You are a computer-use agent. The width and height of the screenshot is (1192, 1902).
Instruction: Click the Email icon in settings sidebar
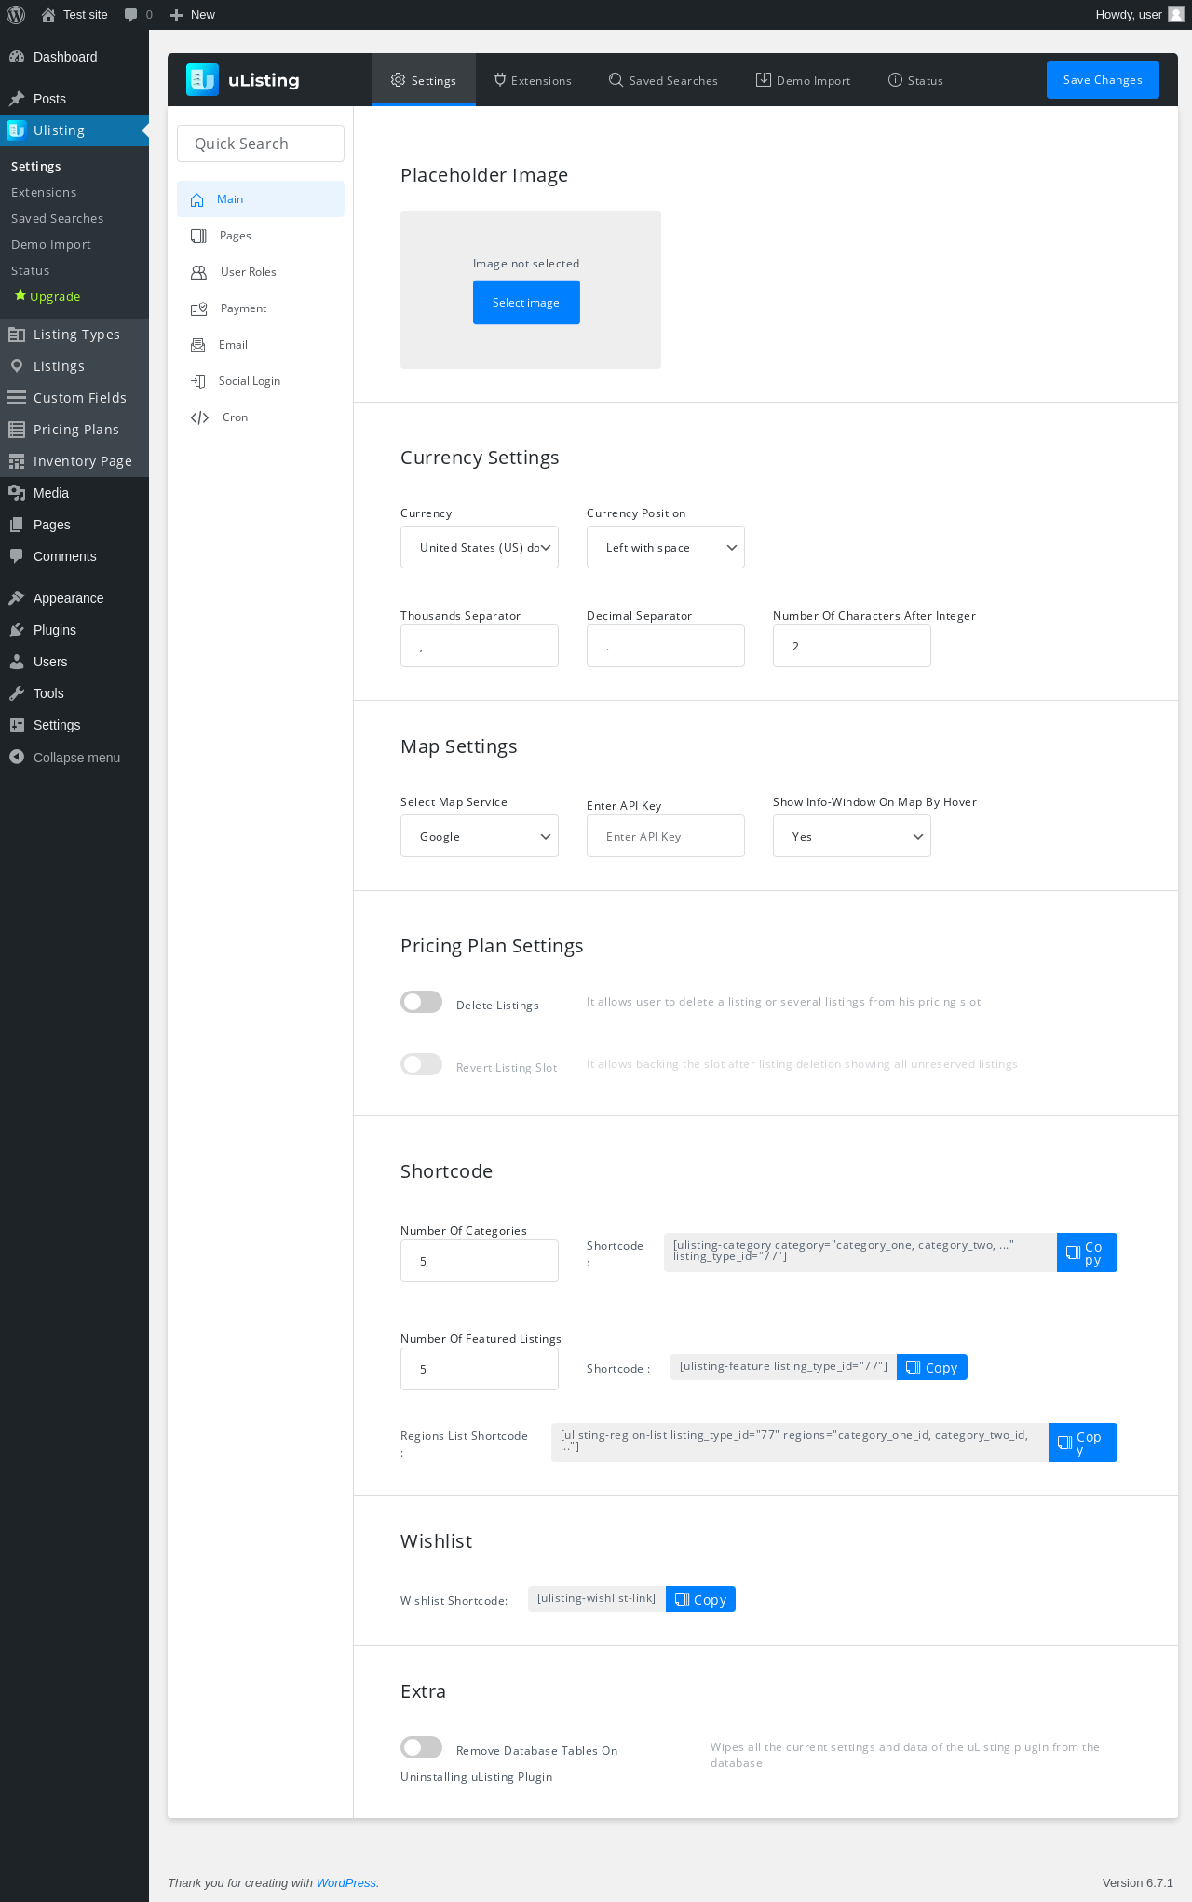198,345
